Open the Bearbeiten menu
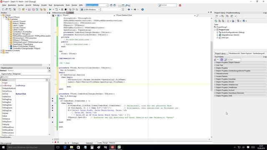Screen dimensions: 267x150 pos(12,5)
